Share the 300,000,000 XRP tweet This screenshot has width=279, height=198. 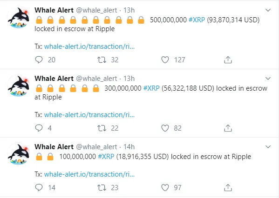(228, 128)
